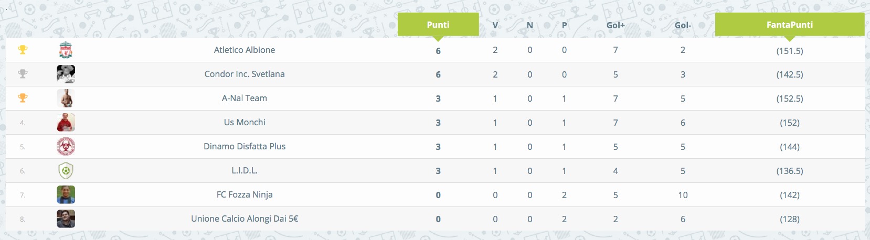Click the Dinamo Disfatta Plus team name
This screenshot has height=240, width=870.
click(x=245, y=146)
